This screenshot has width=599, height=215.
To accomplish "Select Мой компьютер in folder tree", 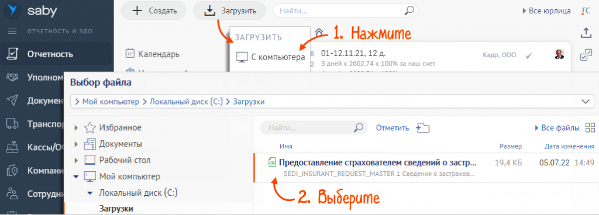I will pos(129,176).
